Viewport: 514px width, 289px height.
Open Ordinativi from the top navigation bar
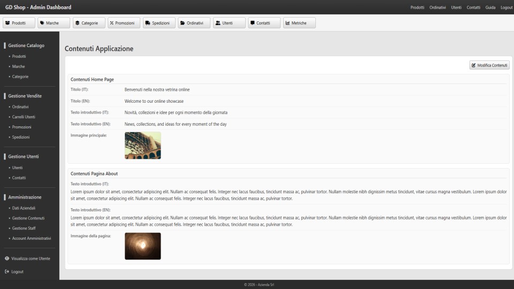coord(437,7)
